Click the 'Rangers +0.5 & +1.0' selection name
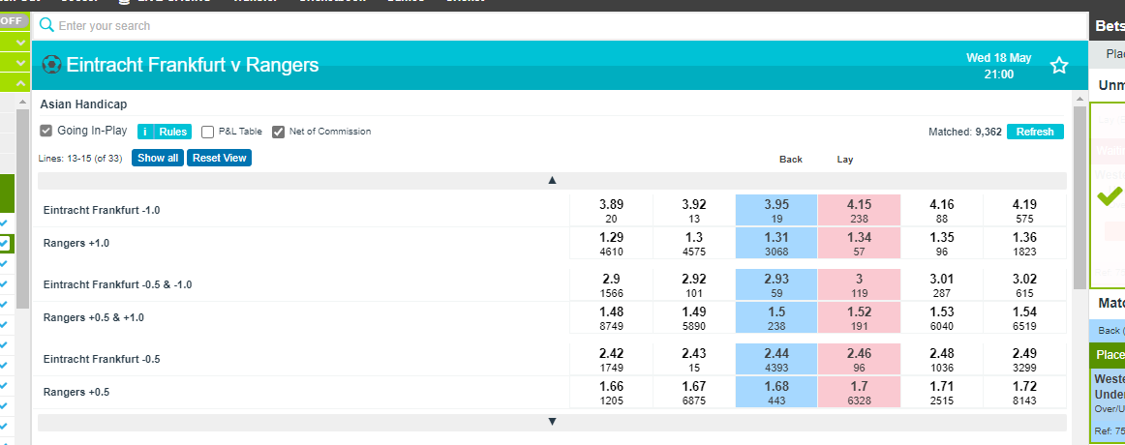The width and height of the screenshot is (1125, 445). pyautogui.click(x=93, y=317)
